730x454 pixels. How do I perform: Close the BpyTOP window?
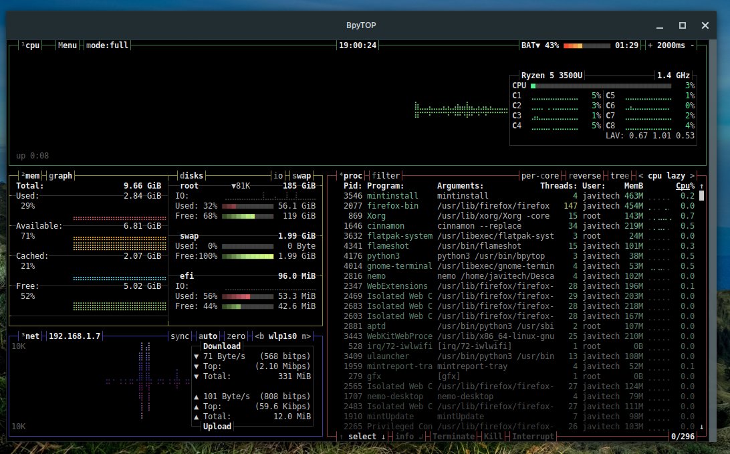click(x=705, y=25)
